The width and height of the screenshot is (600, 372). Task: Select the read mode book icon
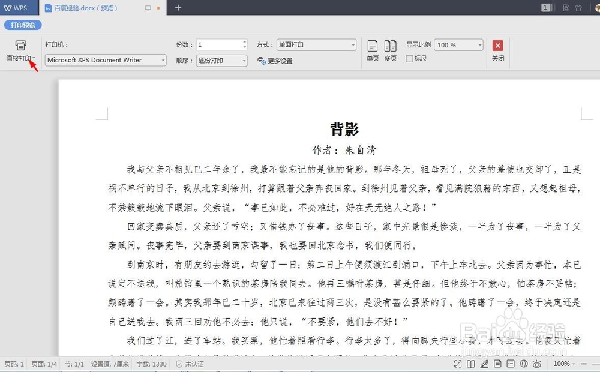[x=471, y=364]
